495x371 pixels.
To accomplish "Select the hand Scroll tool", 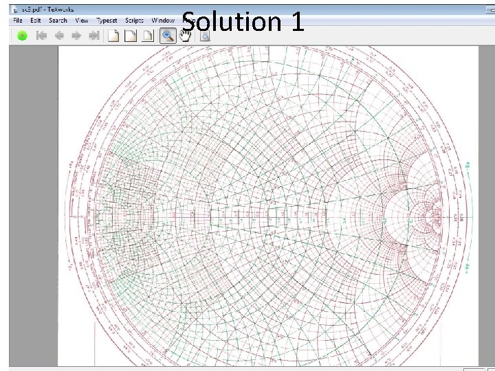I will pyautogui.click(x=186, y=36).
